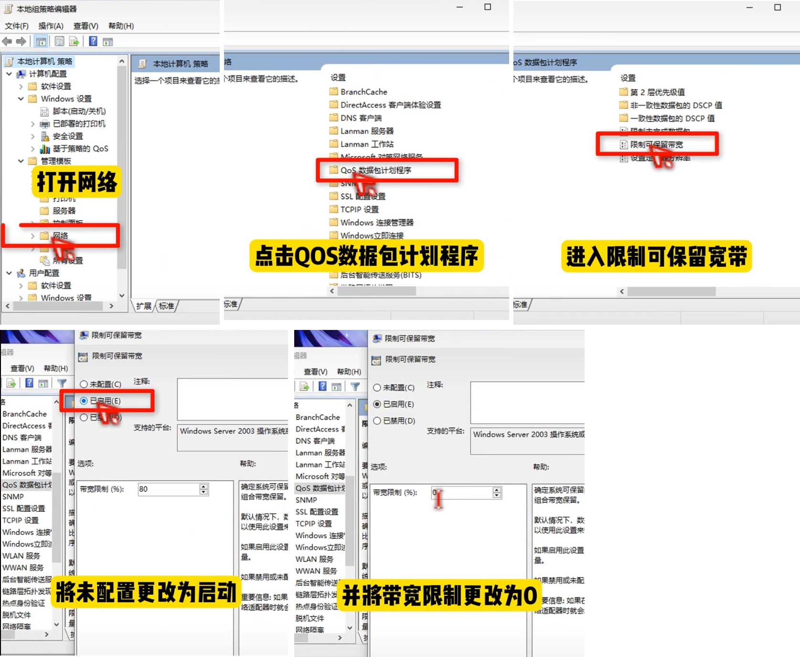Expand the 网络 tree node

click(x=33, y=236)
